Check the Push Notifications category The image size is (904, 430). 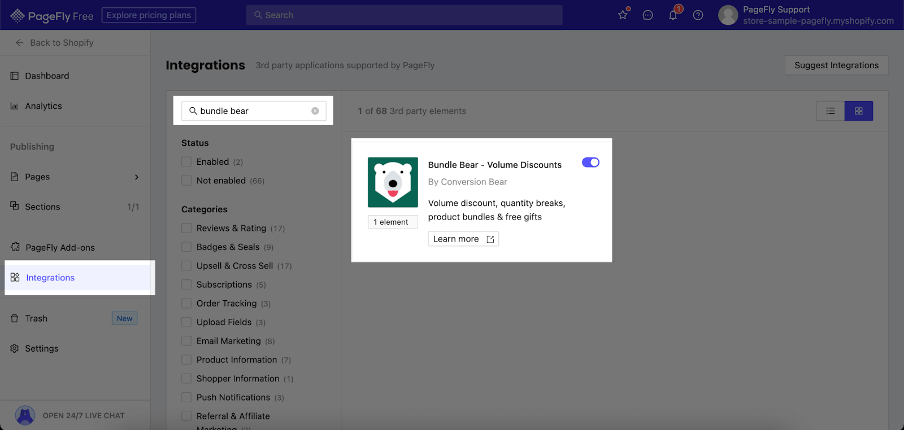click(186, 397)
